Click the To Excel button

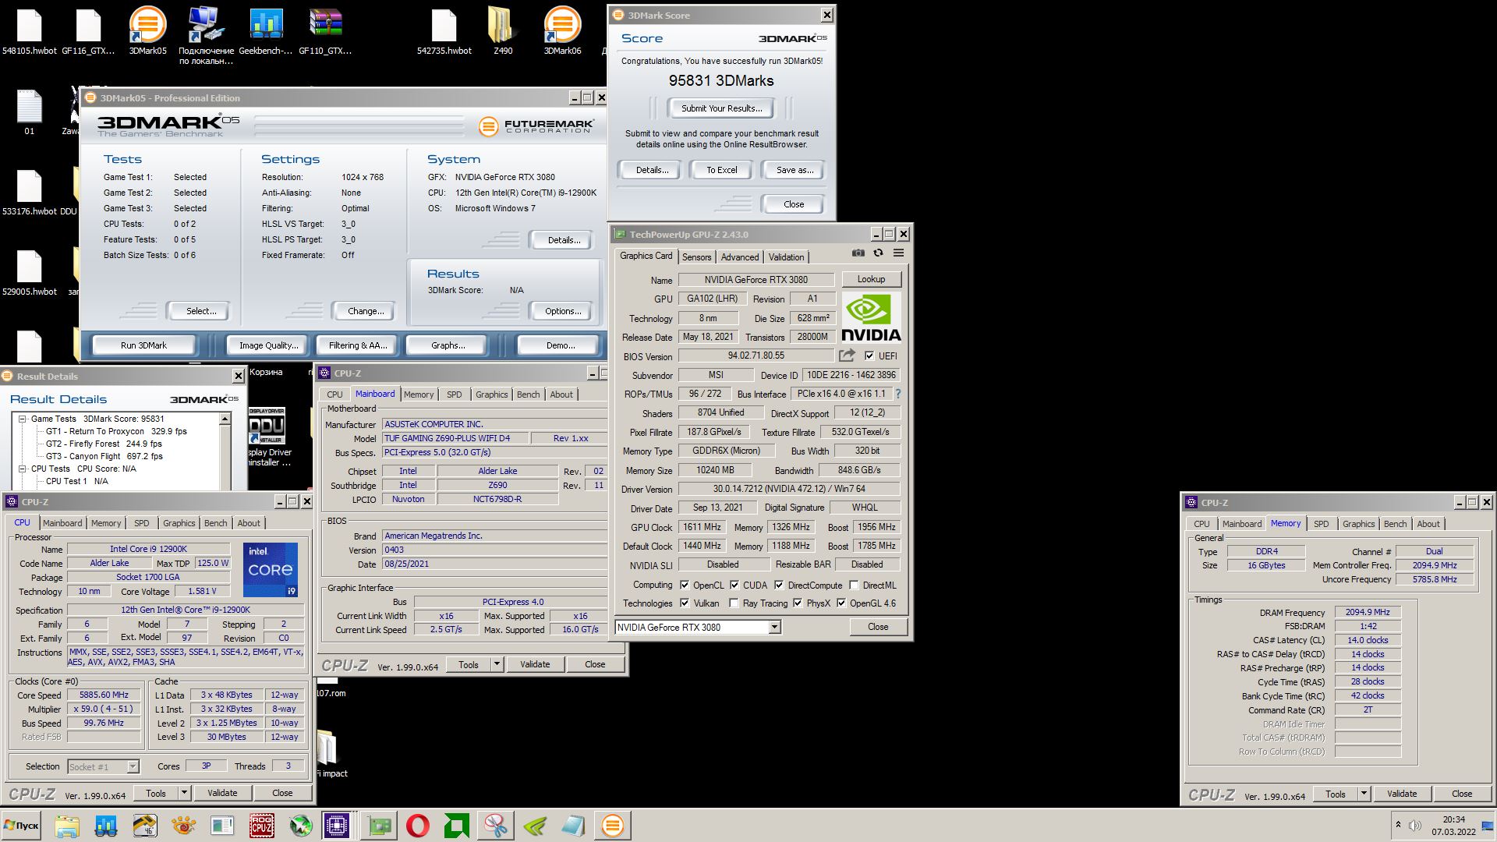click(721, 170)
